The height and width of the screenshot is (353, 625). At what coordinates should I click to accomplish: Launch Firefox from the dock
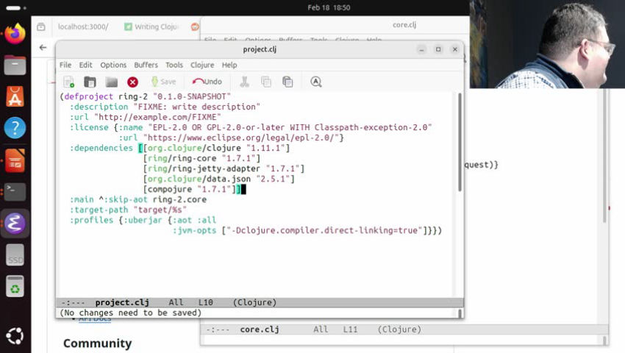pyautogui.click(x=15, y=34)
